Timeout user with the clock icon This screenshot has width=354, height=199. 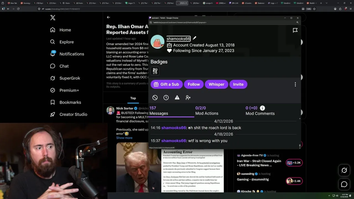(166, 98)
